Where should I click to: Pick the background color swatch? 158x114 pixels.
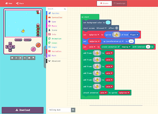point(108,22)
